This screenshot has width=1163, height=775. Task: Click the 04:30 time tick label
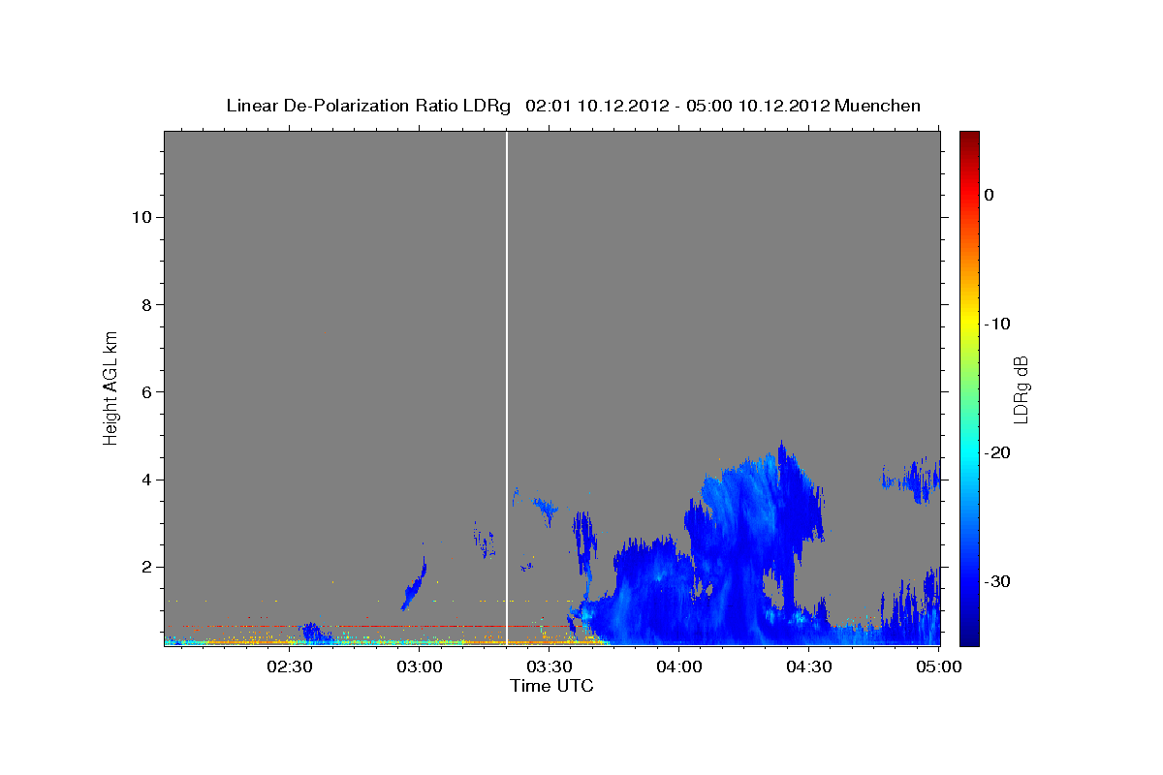(809, 666)
